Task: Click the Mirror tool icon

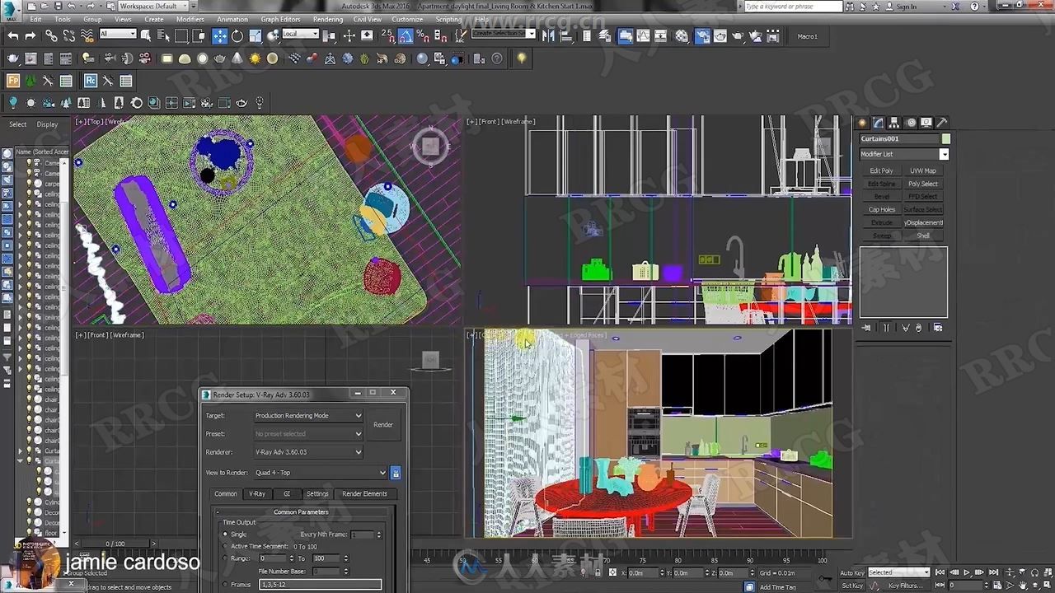Action: 548,35
